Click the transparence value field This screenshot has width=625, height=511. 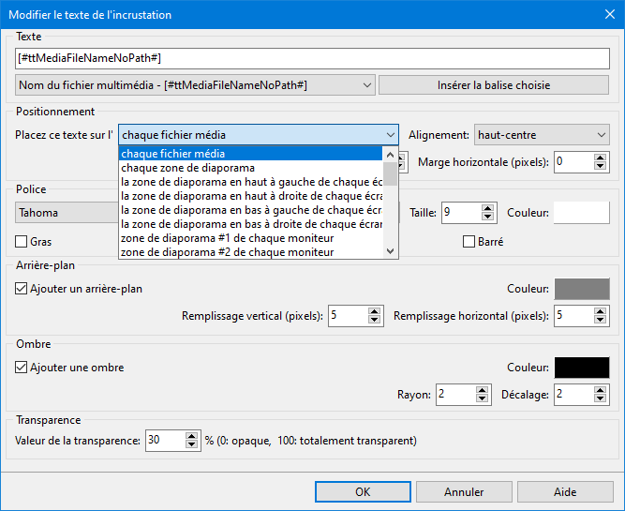click(166, 441)
